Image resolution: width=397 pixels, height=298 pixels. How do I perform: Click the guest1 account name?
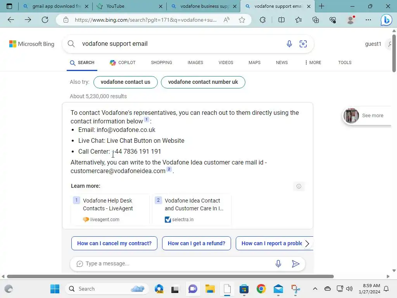(373, 44)
